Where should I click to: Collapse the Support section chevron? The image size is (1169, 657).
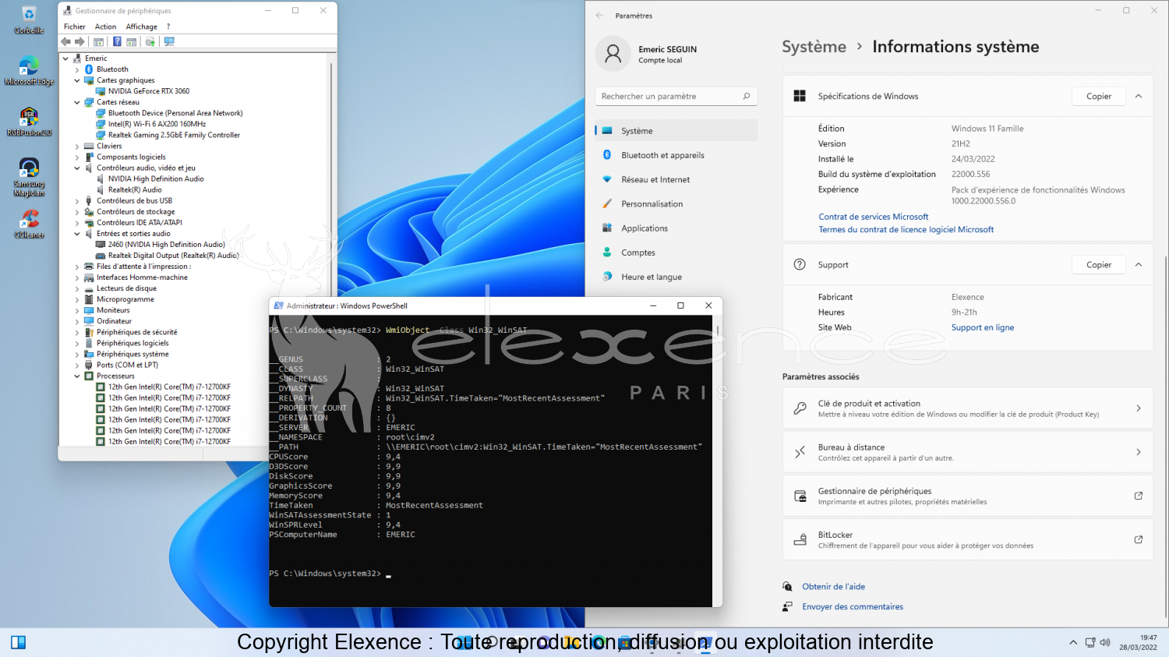click(x=1139, y=265)
